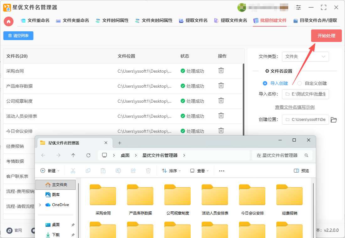Click the 开始处理 button
Screen dimensions: 345x238
click(x=326, y=36)
